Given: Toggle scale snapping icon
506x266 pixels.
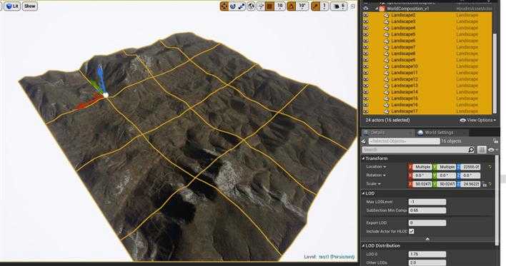Looking at the screenshot, I should 316,6.
